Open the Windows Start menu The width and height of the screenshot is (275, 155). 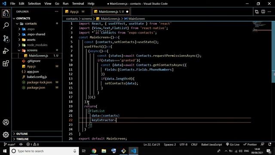click(x=5, y=151)
